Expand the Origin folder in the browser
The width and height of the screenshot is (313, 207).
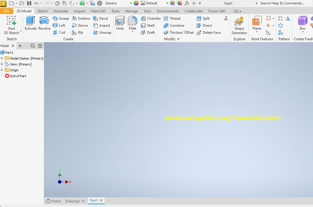(2, 70)
